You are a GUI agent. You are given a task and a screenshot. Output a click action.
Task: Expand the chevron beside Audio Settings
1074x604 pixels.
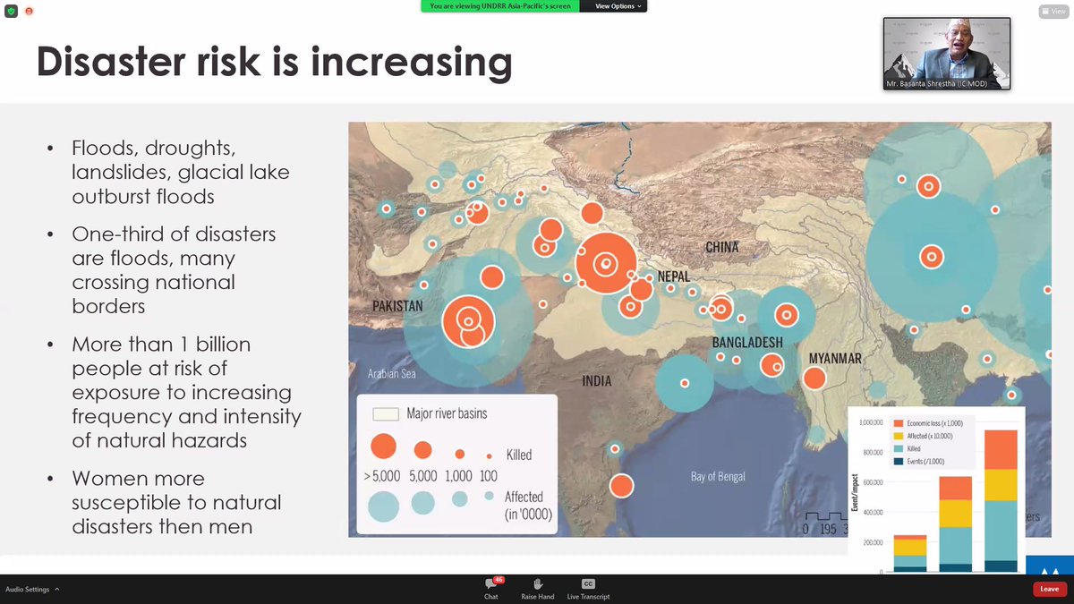[57, 590]
